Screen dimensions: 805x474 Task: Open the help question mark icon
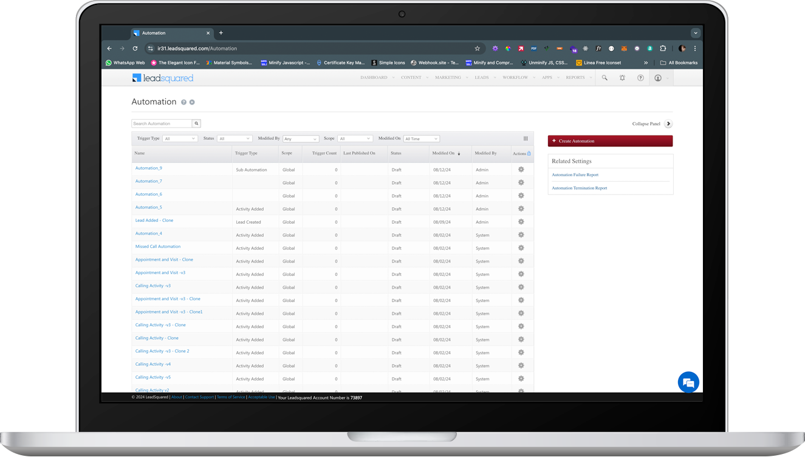coord(639,78)
